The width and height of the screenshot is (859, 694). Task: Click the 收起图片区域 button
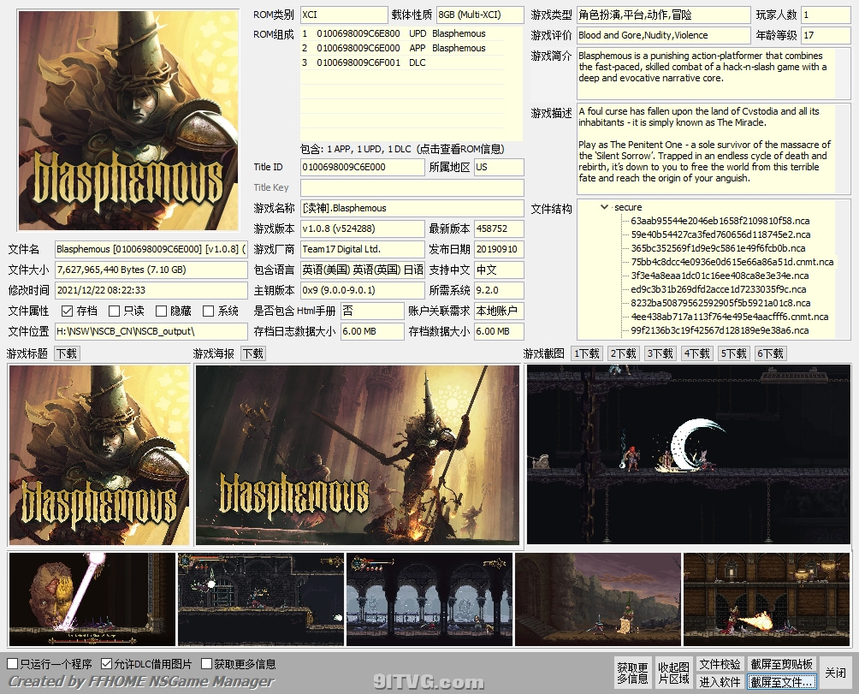tap(673, 673)
